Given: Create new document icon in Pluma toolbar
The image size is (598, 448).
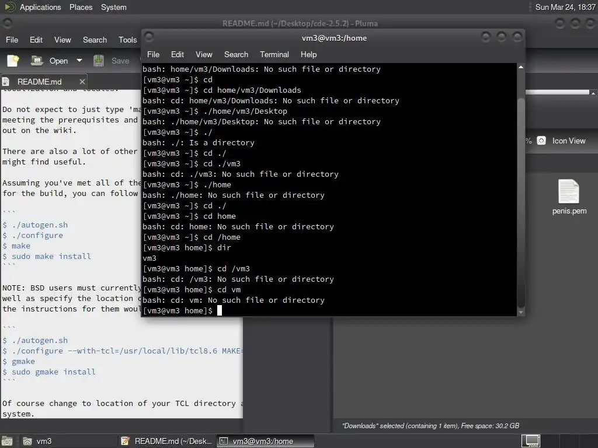Looking at the screenshot, I should pyautogui.click(x=13, y=61).
